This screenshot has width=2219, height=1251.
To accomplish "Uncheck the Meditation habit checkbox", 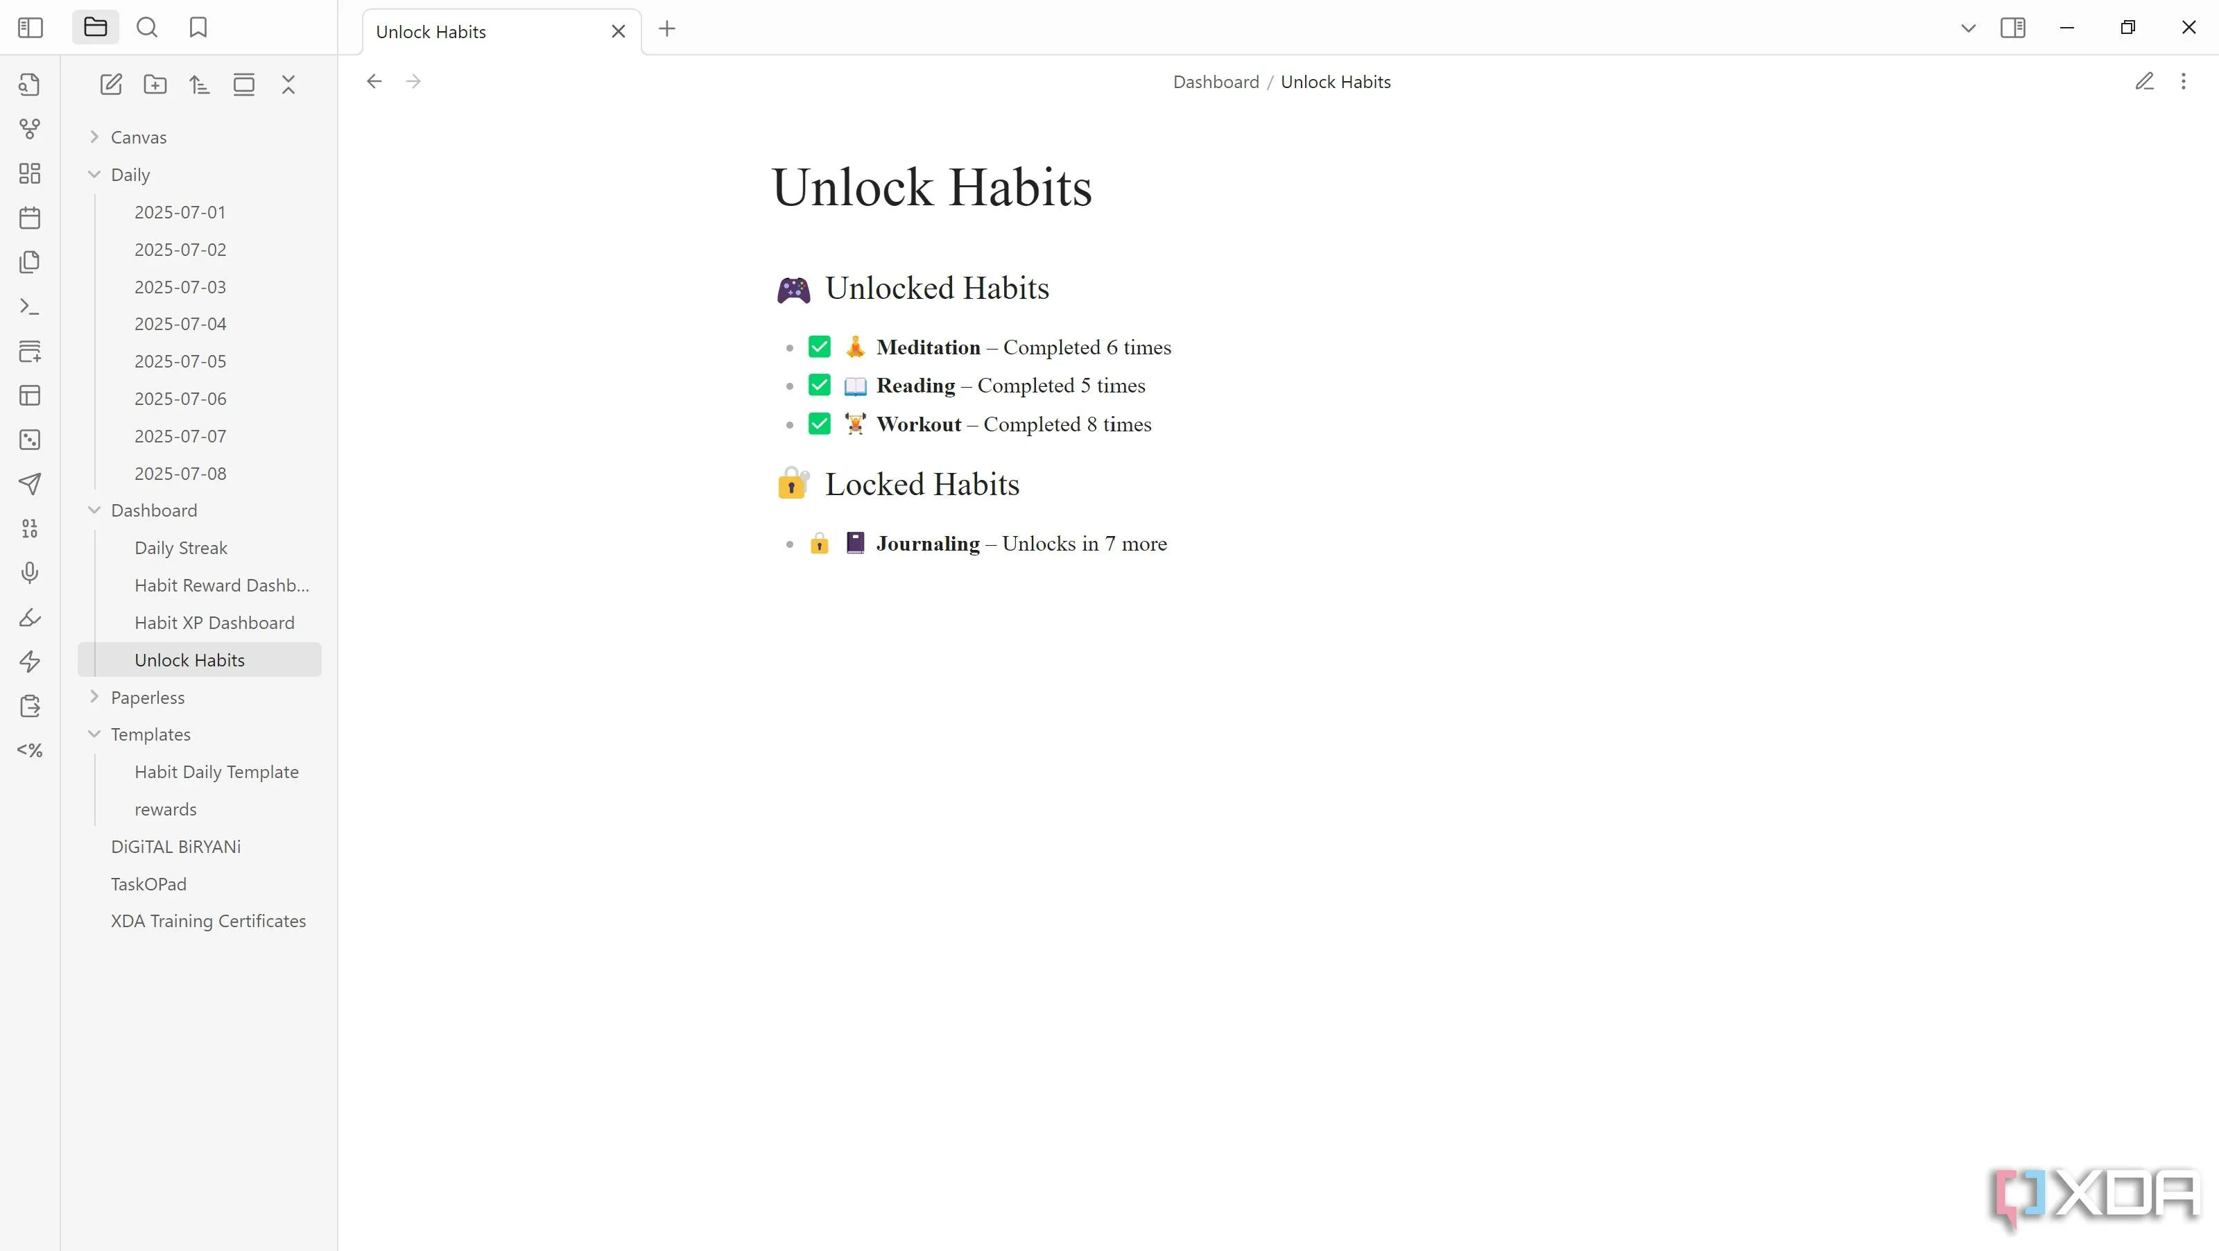I will pyautogui.click(x=819, y=347).
